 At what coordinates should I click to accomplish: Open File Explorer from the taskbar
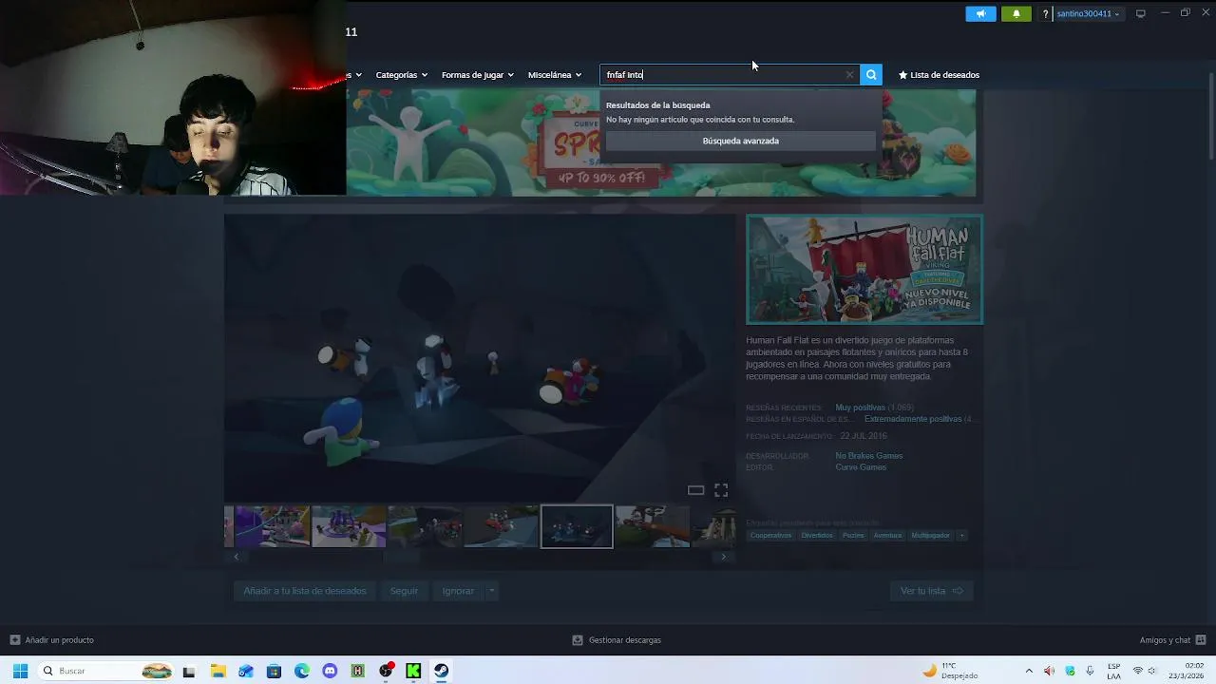pos(218,671)
